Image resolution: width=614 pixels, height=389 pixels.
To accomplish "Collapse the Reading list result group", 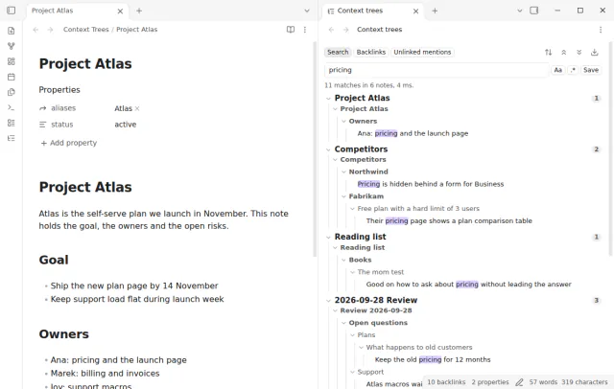I will [328, 237].
